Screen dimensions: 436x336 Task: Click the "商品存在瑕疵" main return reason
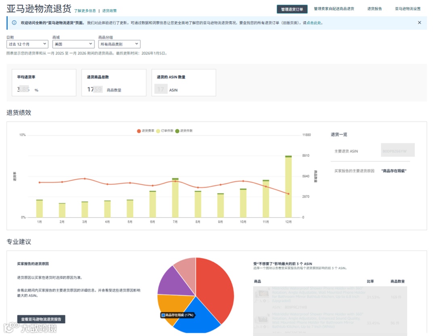(x=394, y=171)
